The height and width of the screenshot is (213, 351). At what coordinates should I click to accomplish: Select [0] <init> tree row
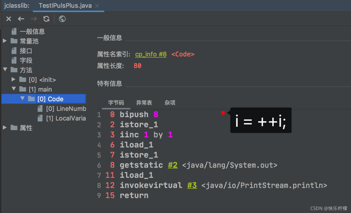pyautogui.click(x=42, y=80)
